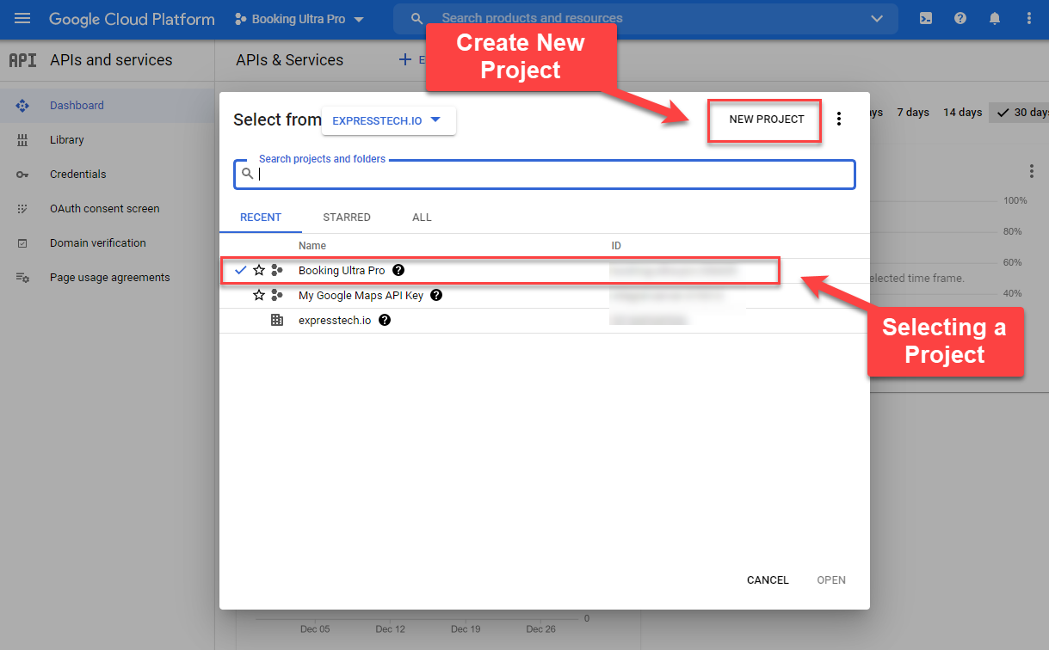Image resolution: width=1049 pixels, height=650 pixels.
Task: Open the Booking Ultra Pro project selector
Action: tap(299, 19)
